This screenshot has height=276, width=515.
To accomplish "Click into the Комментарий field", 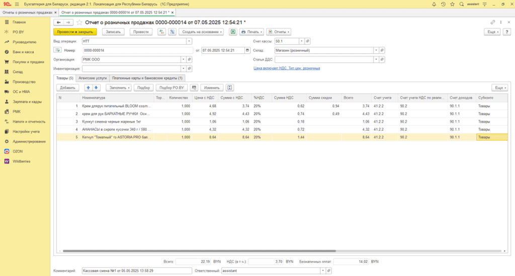I will point(137,271).
